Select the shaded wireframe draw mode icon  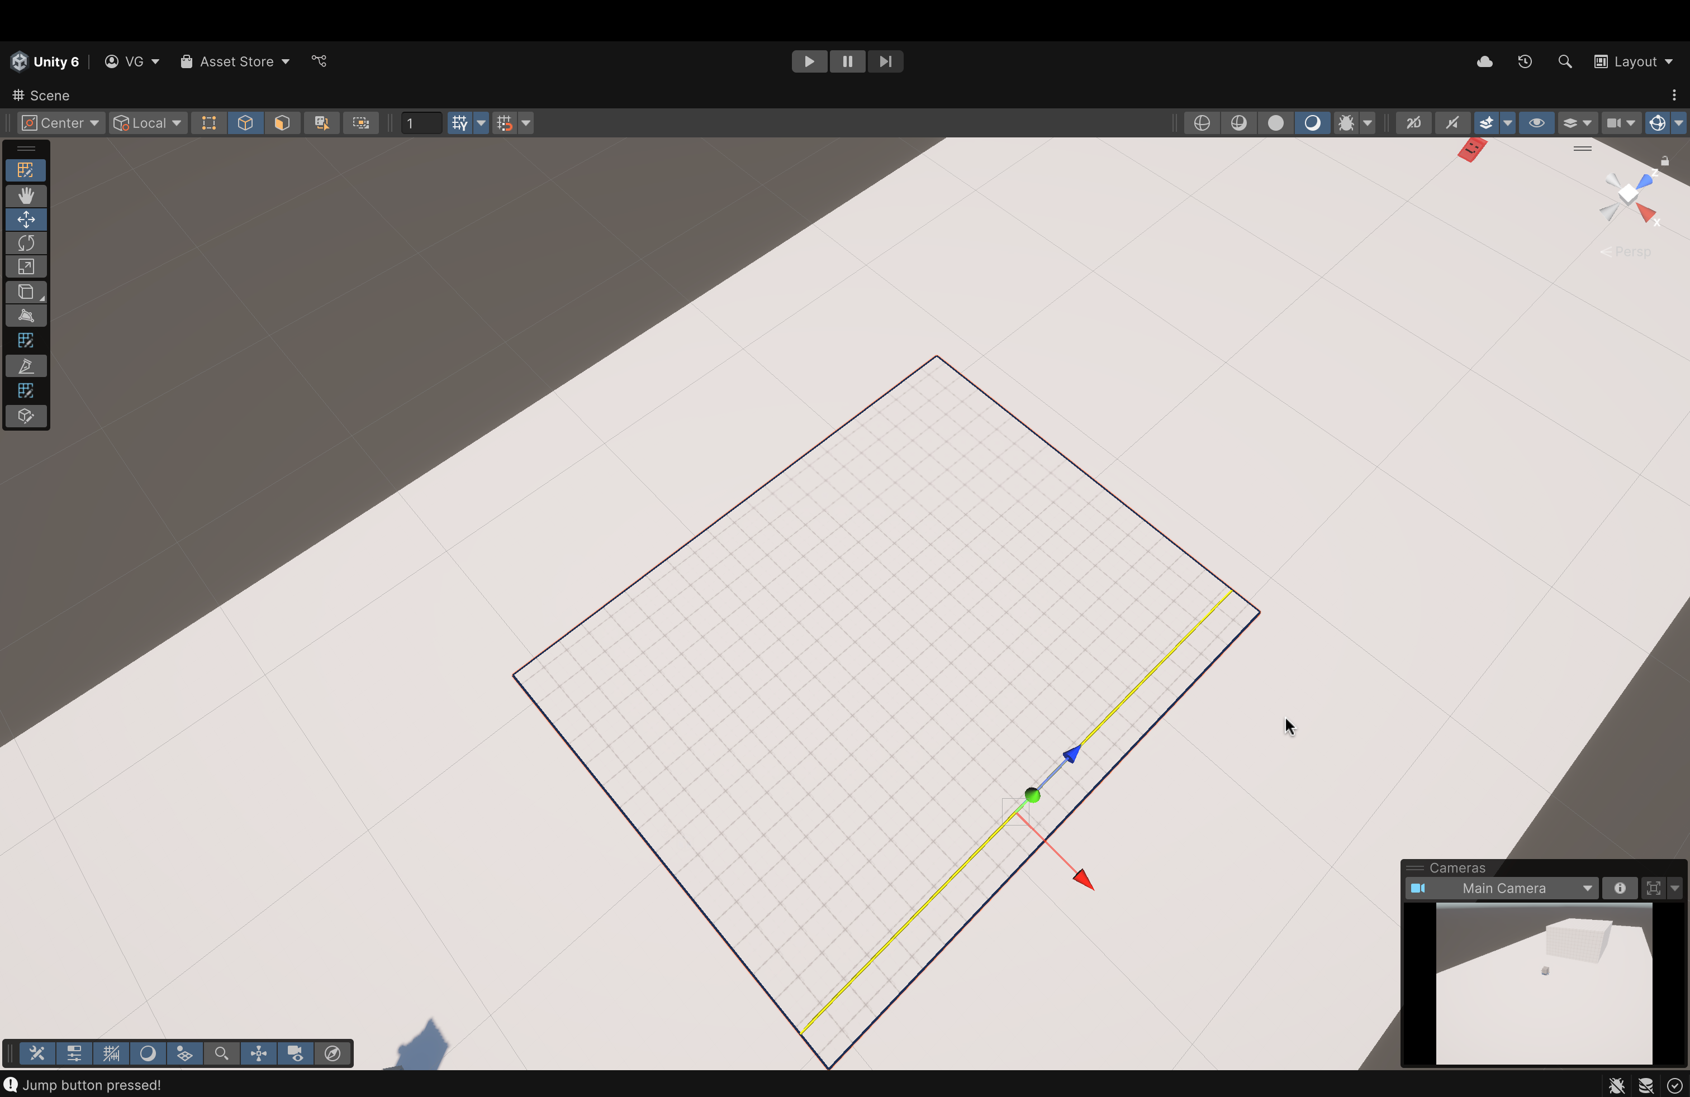[x=1238, y=123]
